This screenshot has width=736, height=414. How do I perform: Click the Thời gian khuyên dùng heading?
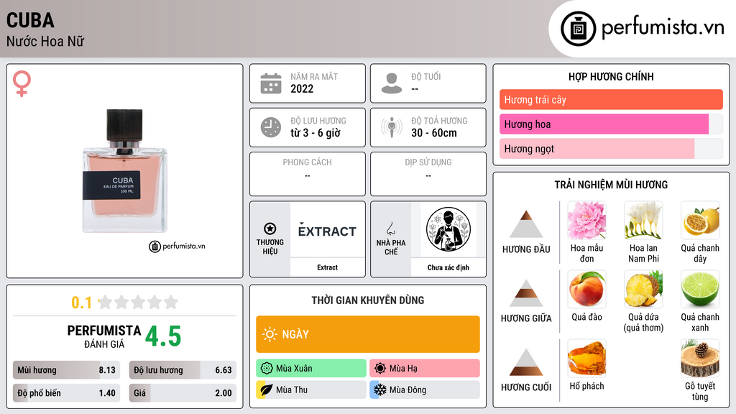[368, 300]
